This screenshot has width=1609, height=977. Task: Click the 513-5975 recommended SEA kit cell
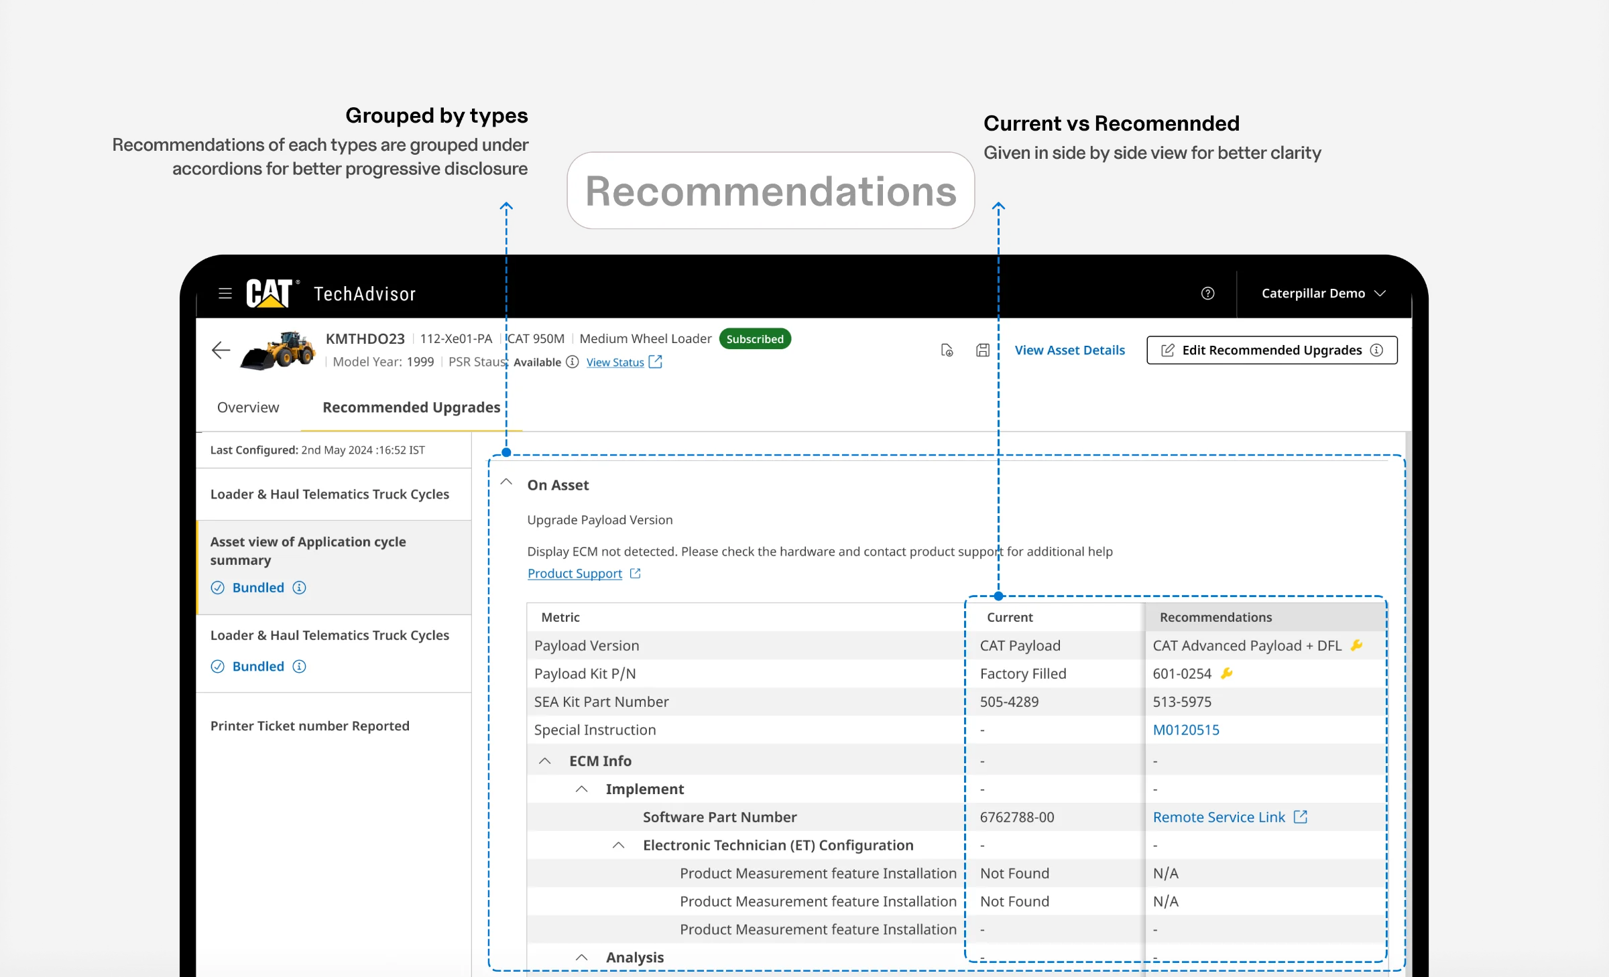click(x=1265, y=702)
